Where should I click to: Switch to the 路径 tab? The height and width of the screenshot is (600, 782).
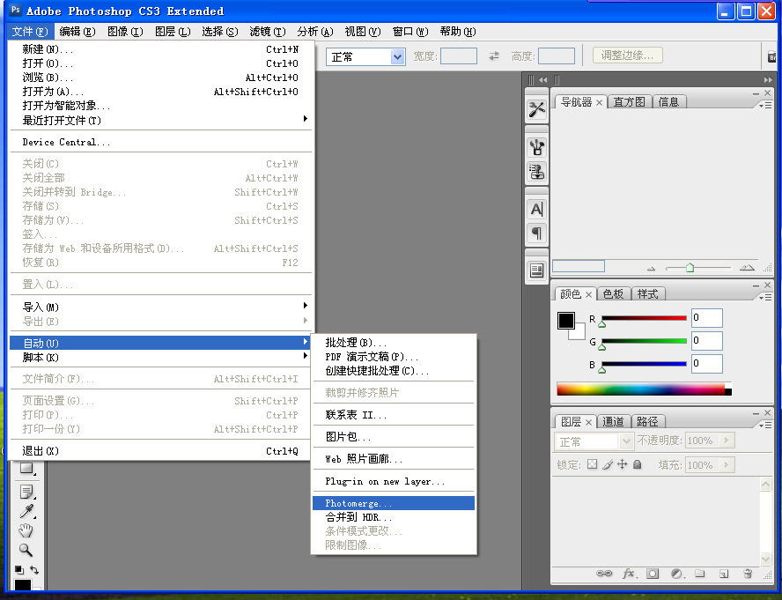648,422
